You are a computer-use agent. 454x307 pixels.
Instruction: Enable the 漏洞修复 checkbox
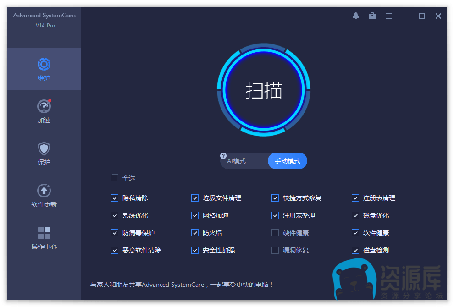point(275,250)
